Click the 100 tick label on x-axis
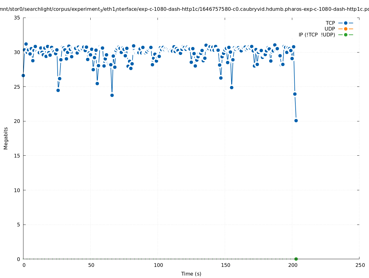Viewport: 369px width, 278px height. tap(158, 265)
